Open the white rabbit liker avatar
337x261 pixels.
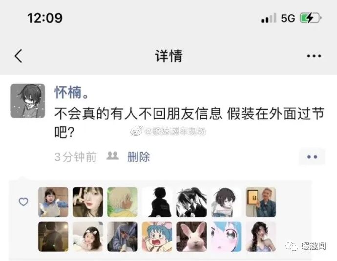click(191, 237)
